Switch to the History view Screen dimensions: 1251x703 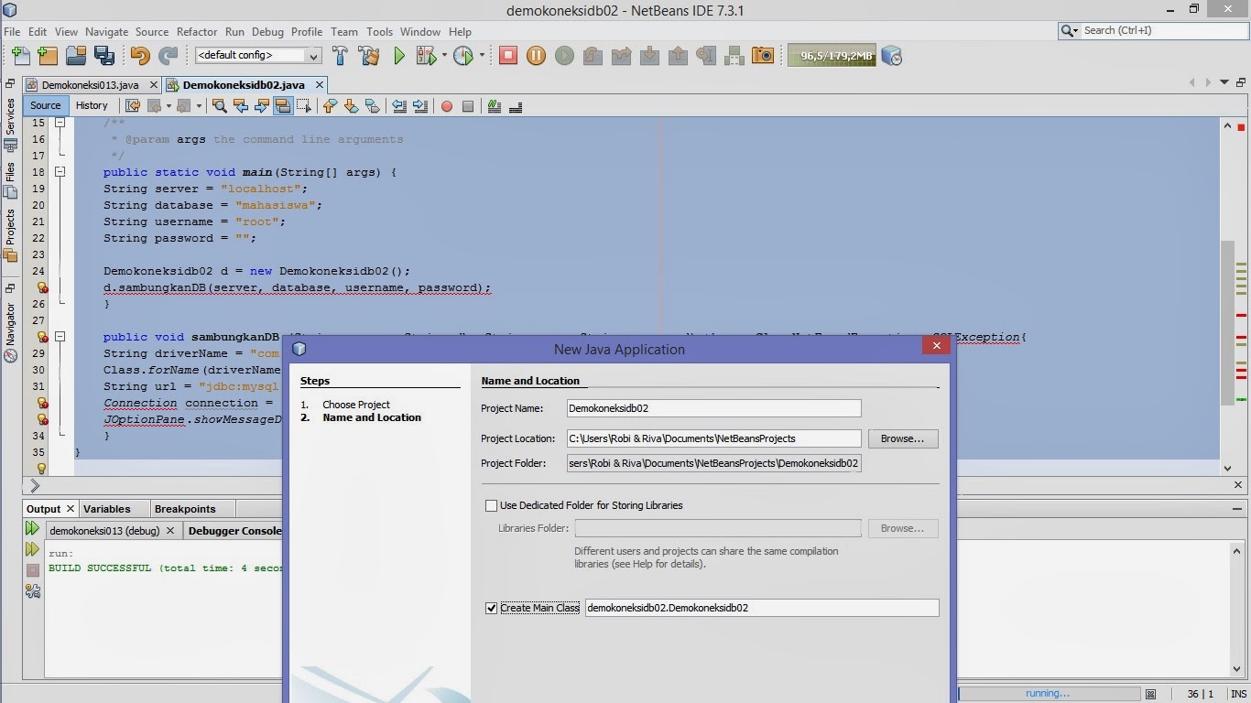[x=92, y=105]
